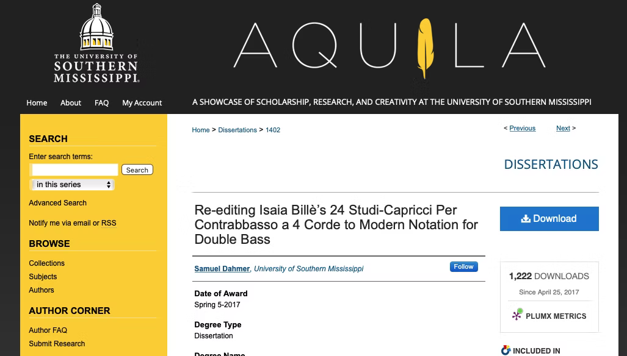
Task: Go to the Previous dissertation
Action: [x=522, y=129]
